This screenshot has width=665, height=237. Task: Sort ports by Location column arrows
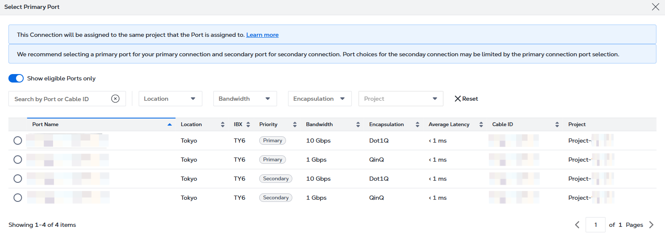pos(222,124)
